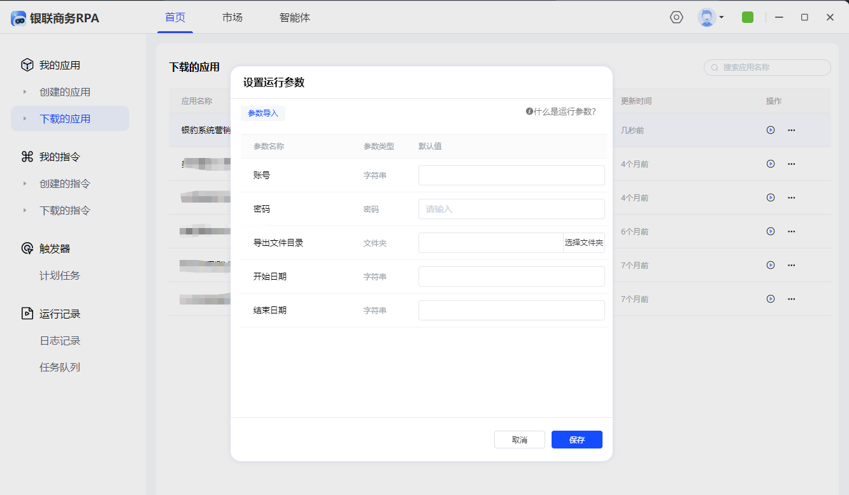Click the 我的应用 cube icon
Image resolution: width=849 pixels, height=495 pixels.
(27, 65)
